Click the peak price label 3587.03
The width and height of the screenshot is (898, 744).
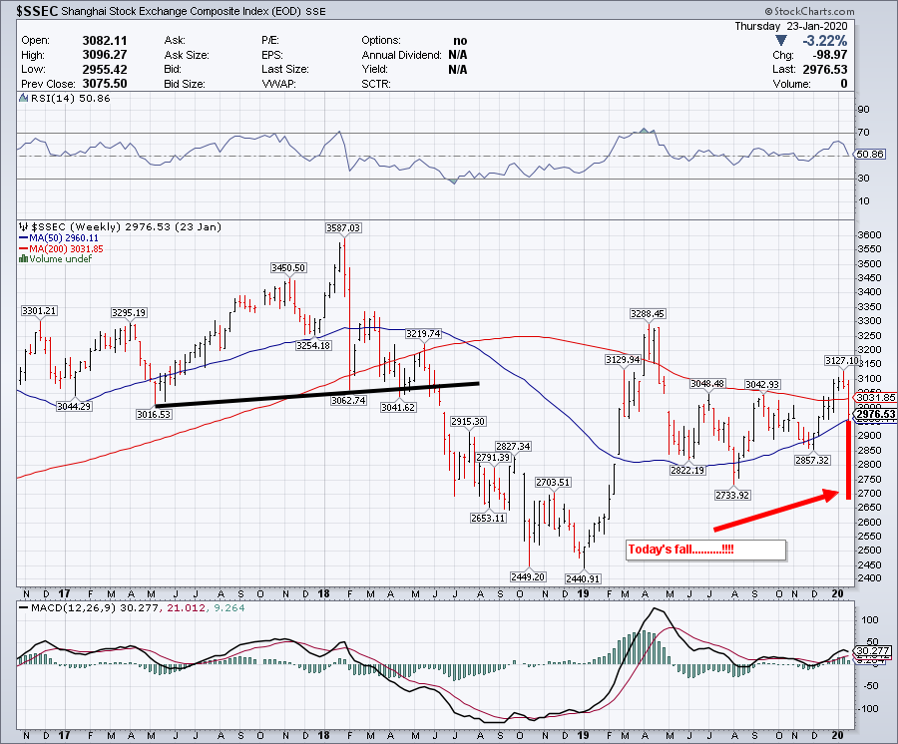coord(343,227)
